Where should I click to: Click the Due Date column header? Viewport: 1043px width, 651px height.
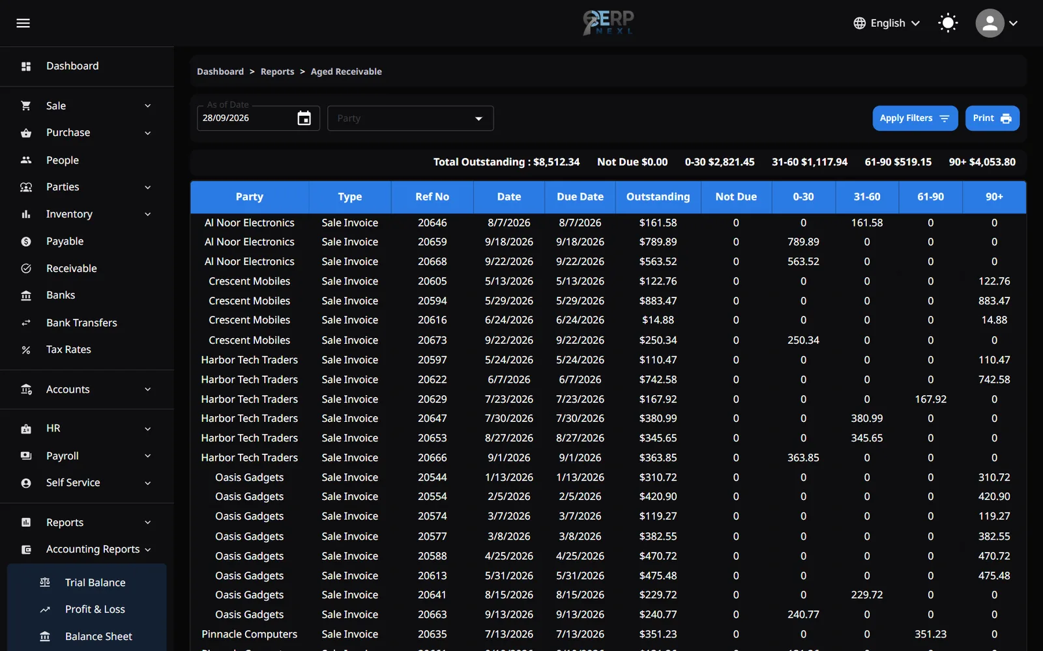580,197
